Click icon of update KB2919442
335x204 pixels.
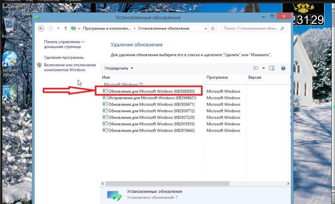point(105,130)
